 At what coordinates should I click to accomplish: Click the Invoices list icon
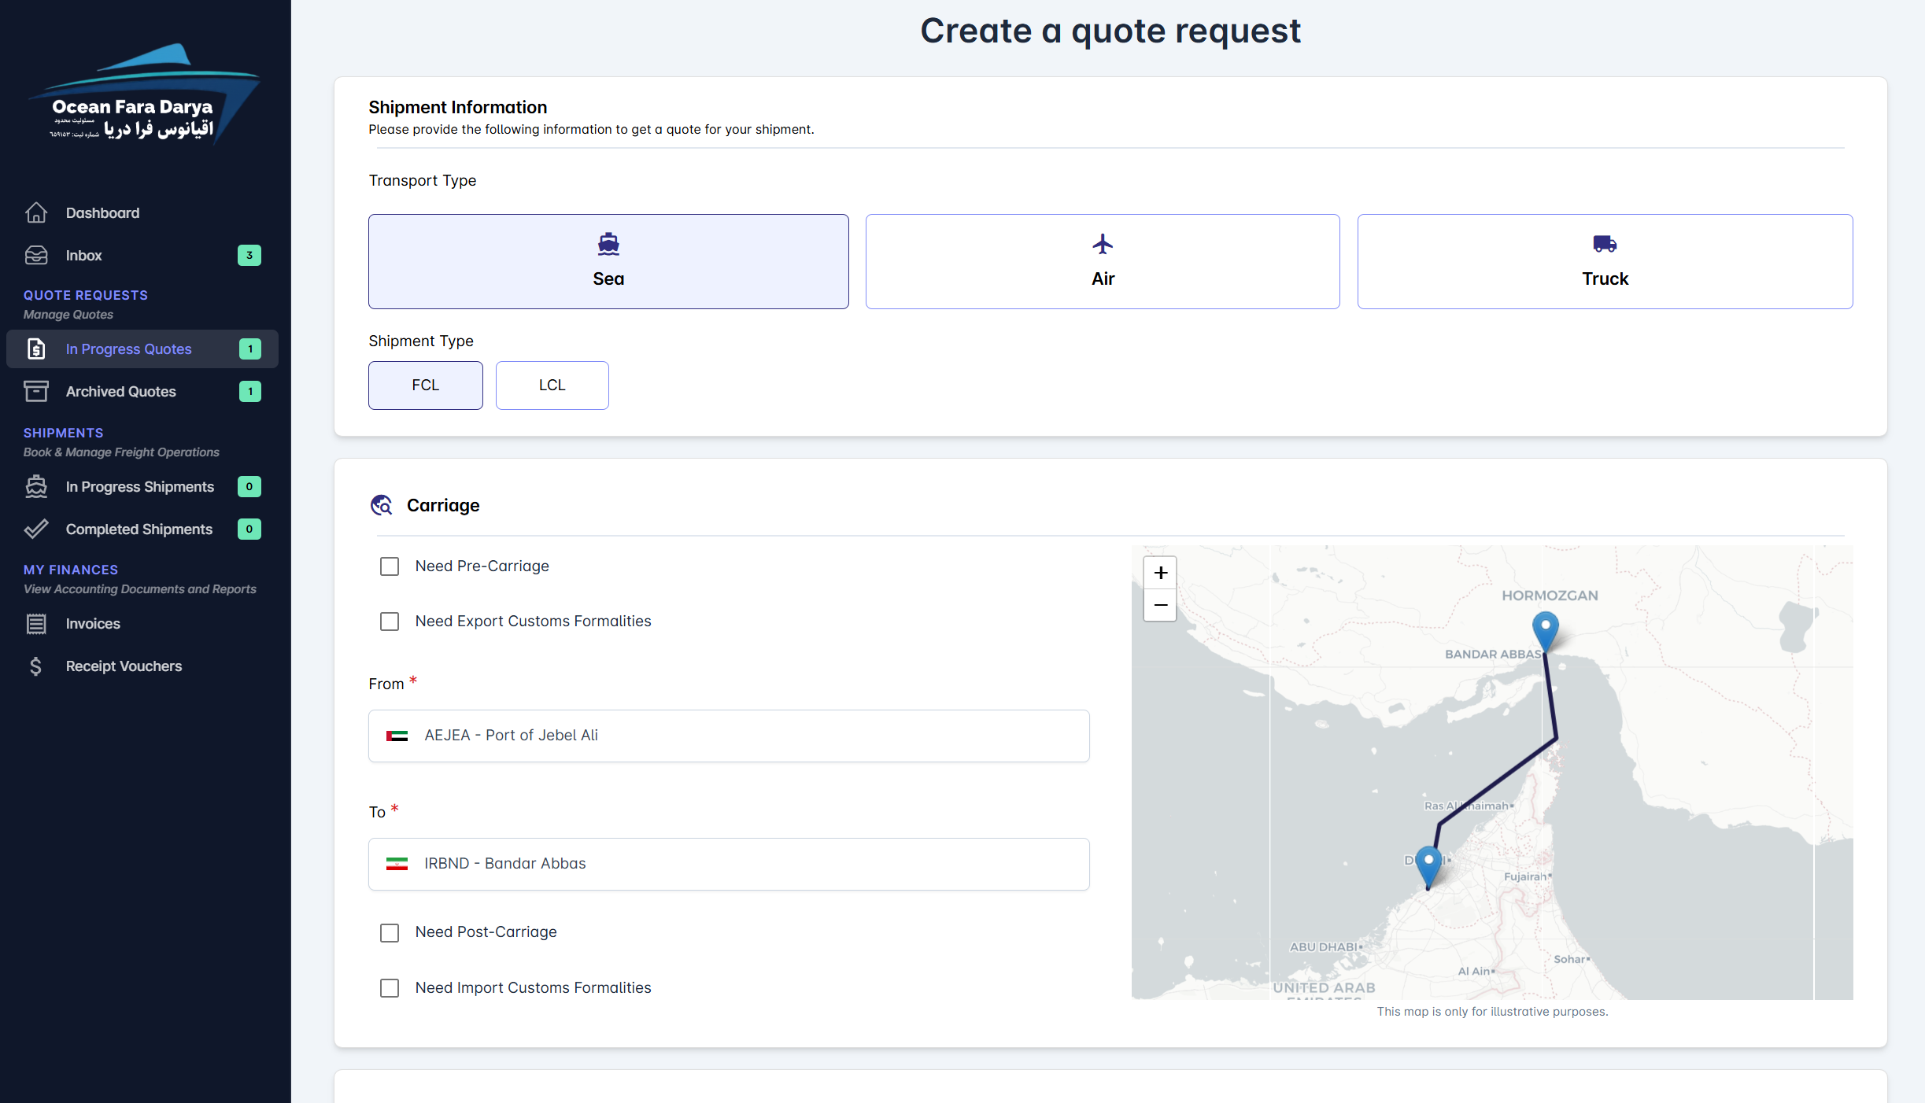[x=36, y=623]
